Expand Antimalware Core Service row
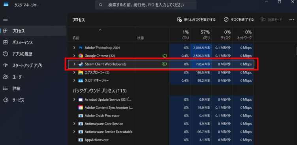The image size is (297, 145). 74,124
